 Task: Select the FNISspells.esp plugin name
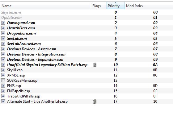pyautogui.click(x=19, y=91)
